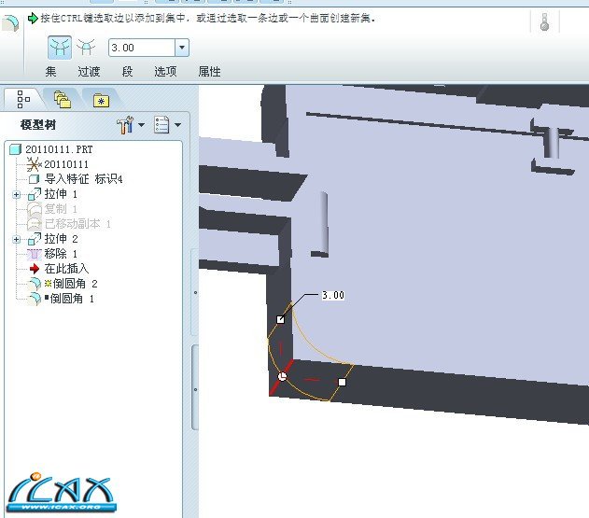The image size is (589, 518).
Task: Open the 属性 (Properties) panel tab
Action: 209,71
